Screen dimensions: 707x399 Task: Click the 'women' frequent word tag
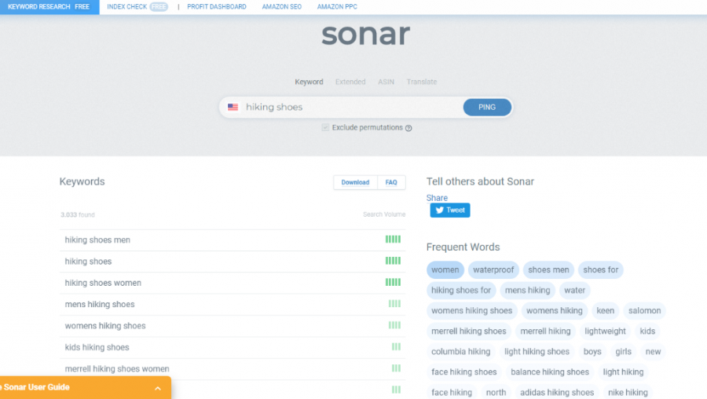pyautogui.click(x=445, y=269)
